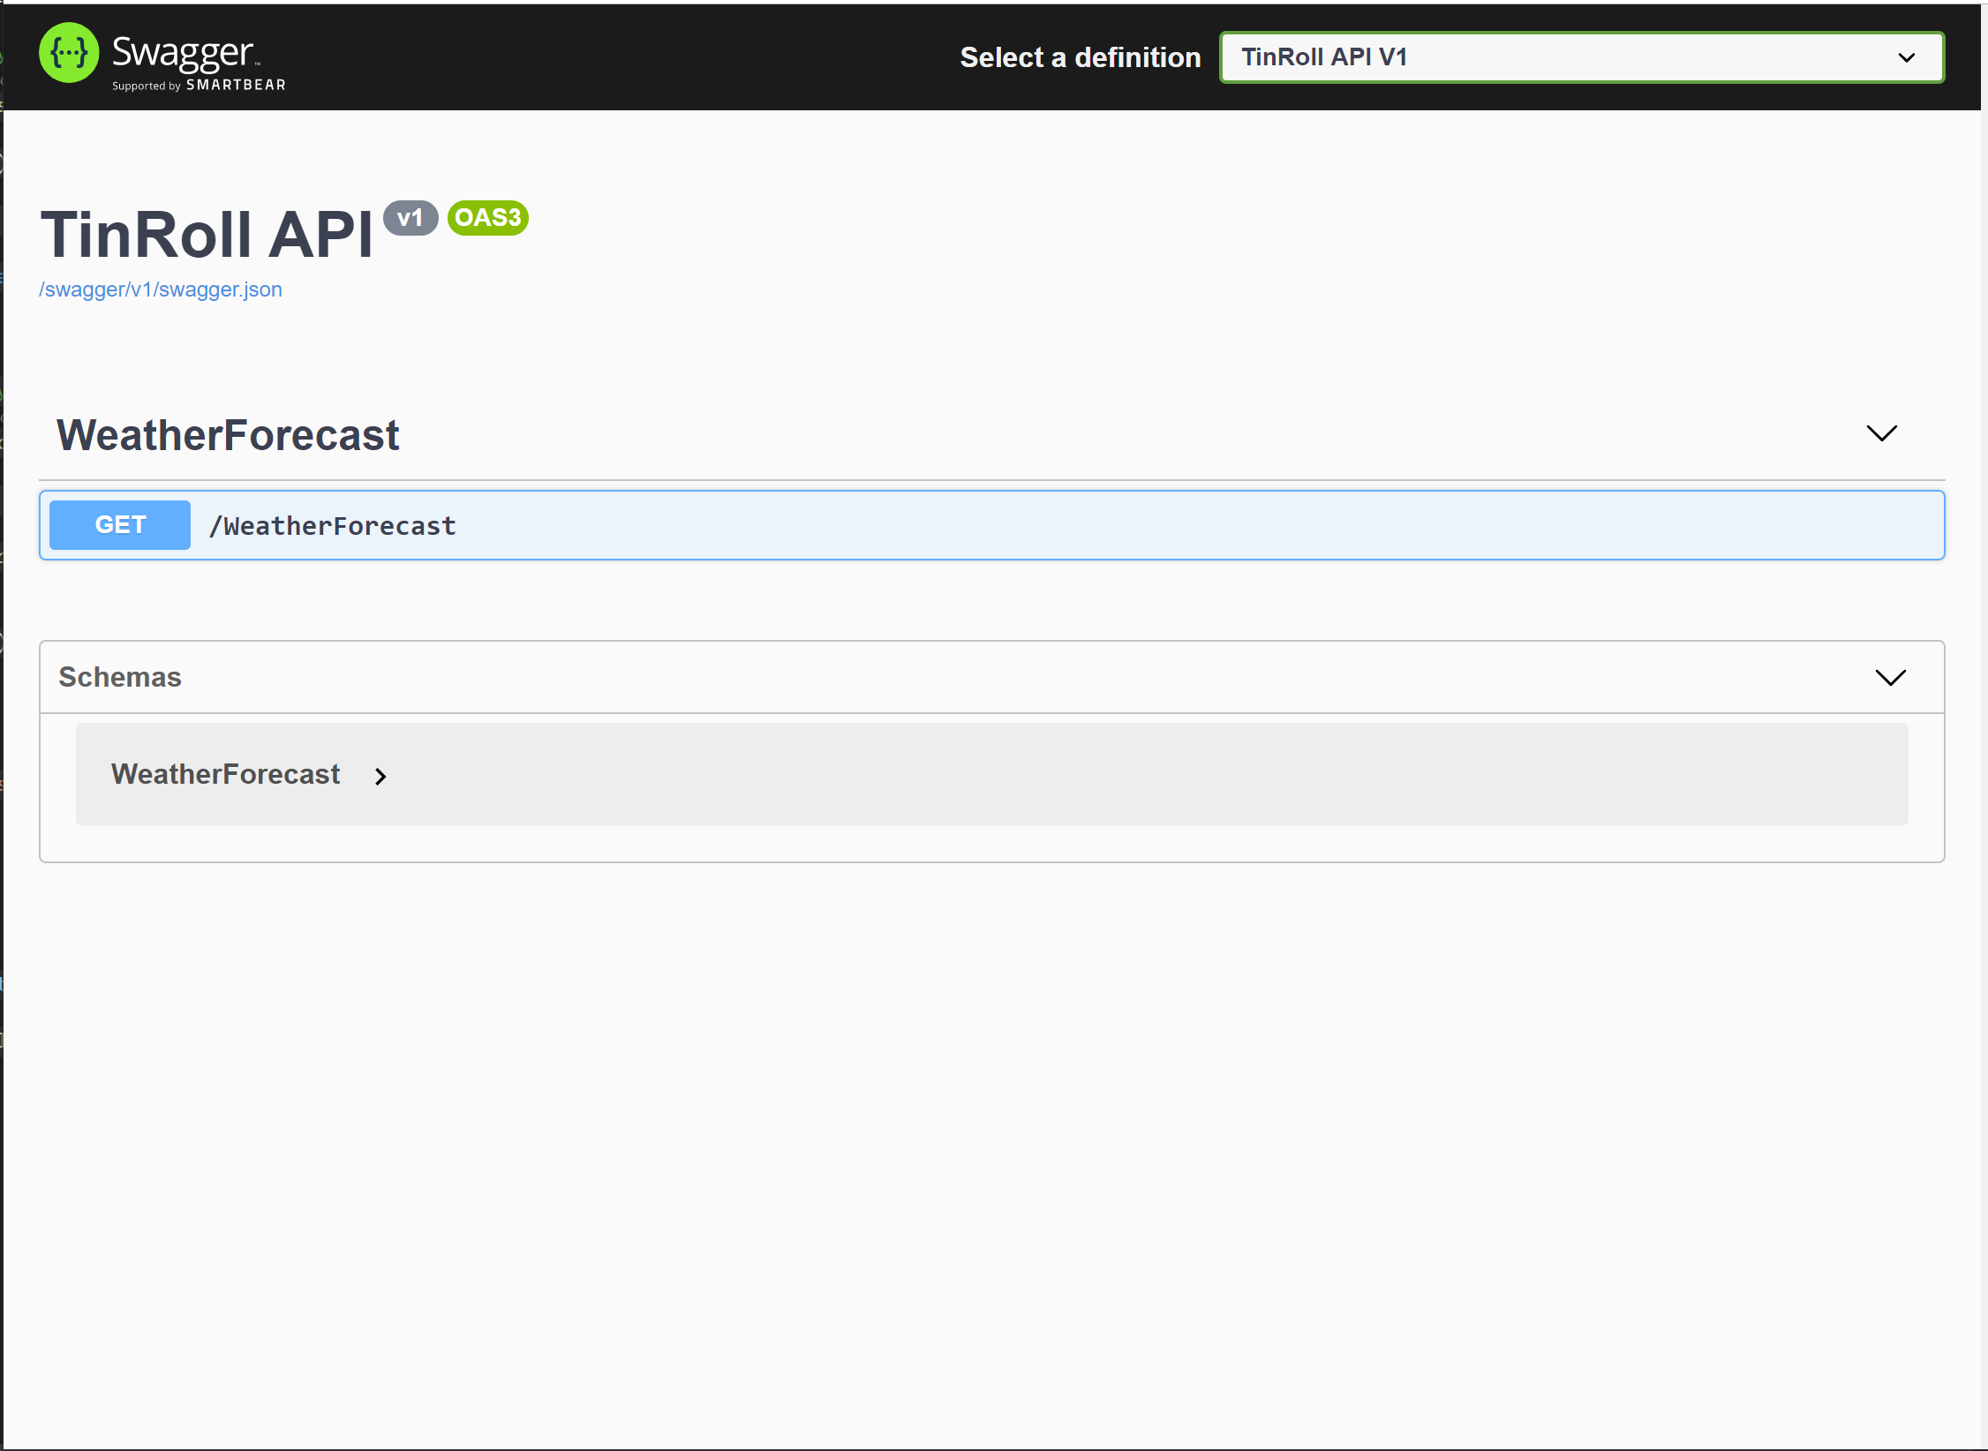Image resolution: width=1988 pixels, height=1451 pixels.
Task: Click the green Swagger logo icon
Action: tap(69, 53)
